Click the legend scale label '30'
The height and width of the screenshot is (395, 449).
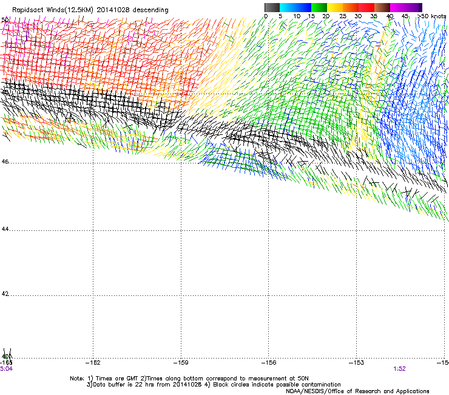coord(358,16)
